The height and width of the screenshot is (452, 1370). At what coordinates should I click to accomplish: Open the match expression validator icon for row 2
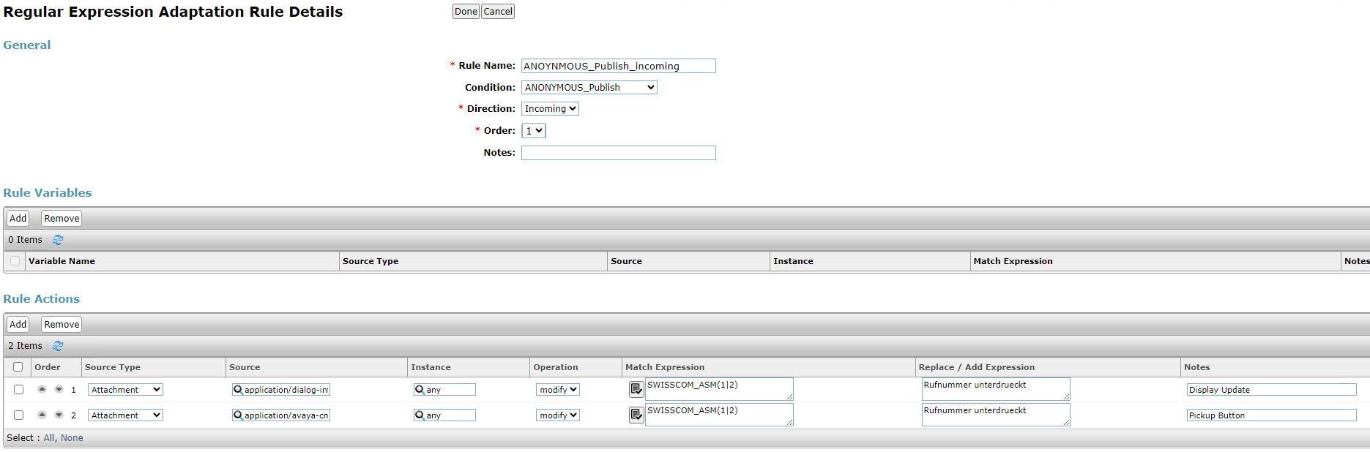point(636,415)
